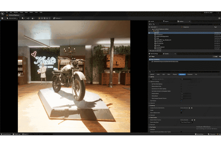Image resolution: width=221 pixels, height=147 pixels.
Task: Toggle visibility eye of the Floor actor
Action: click(149, 33)
